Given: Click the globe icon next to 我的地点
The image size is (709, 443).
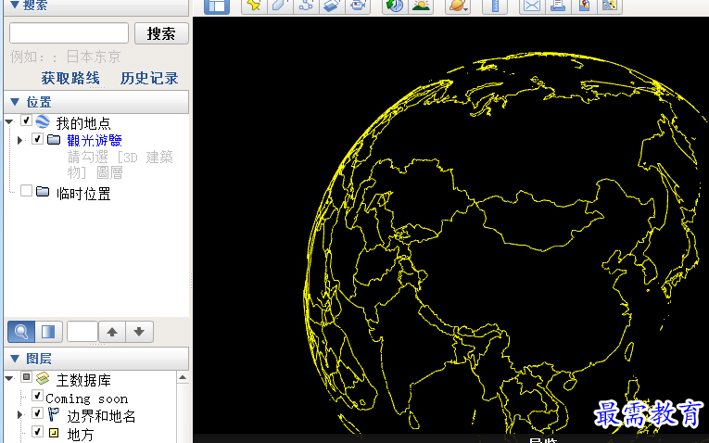Looking at the screenshot, I should (43, 122).
